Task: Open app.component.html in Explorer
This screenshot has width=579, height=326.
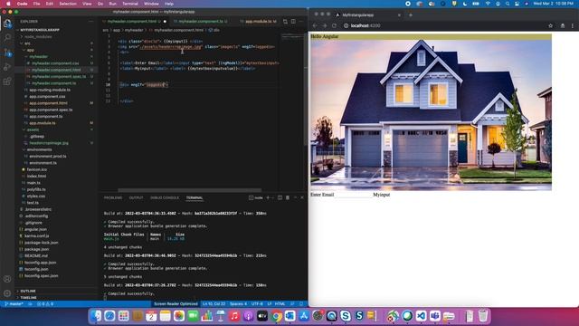Action: [x=48, y=103]
